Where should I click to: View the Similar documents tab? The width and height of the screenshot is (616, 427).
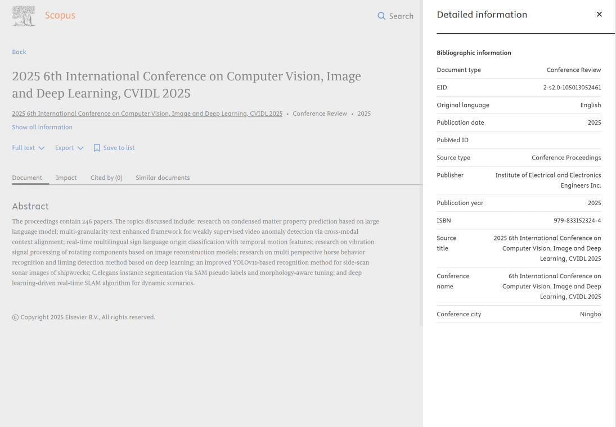coord(163,178)
